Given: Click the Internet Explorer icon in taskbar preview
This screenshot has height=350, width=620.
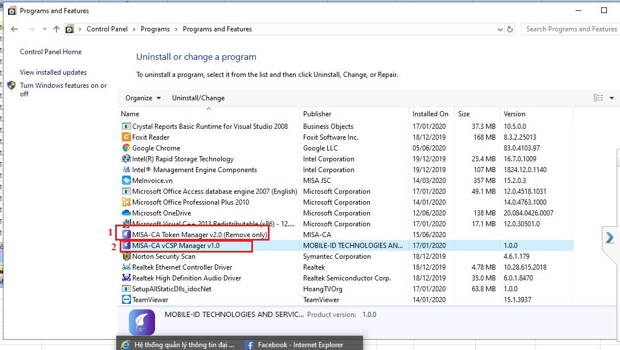Looking at the screenshot, I should click(x=125, y=345).
